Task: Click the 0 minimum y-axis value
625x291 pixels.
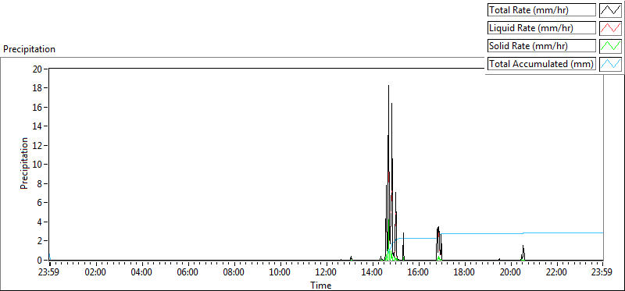Action: coord(40,261)
